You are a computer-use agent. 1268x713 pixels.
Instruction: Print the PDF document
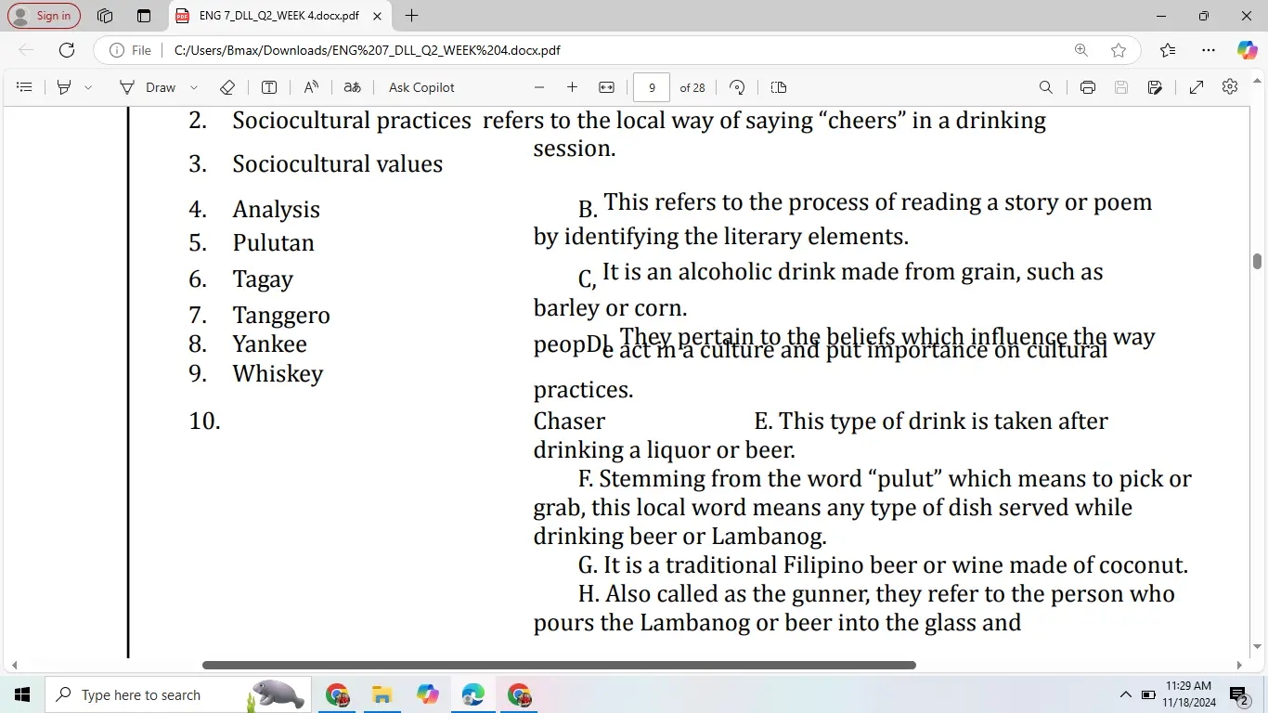(x=1088, y=87)
